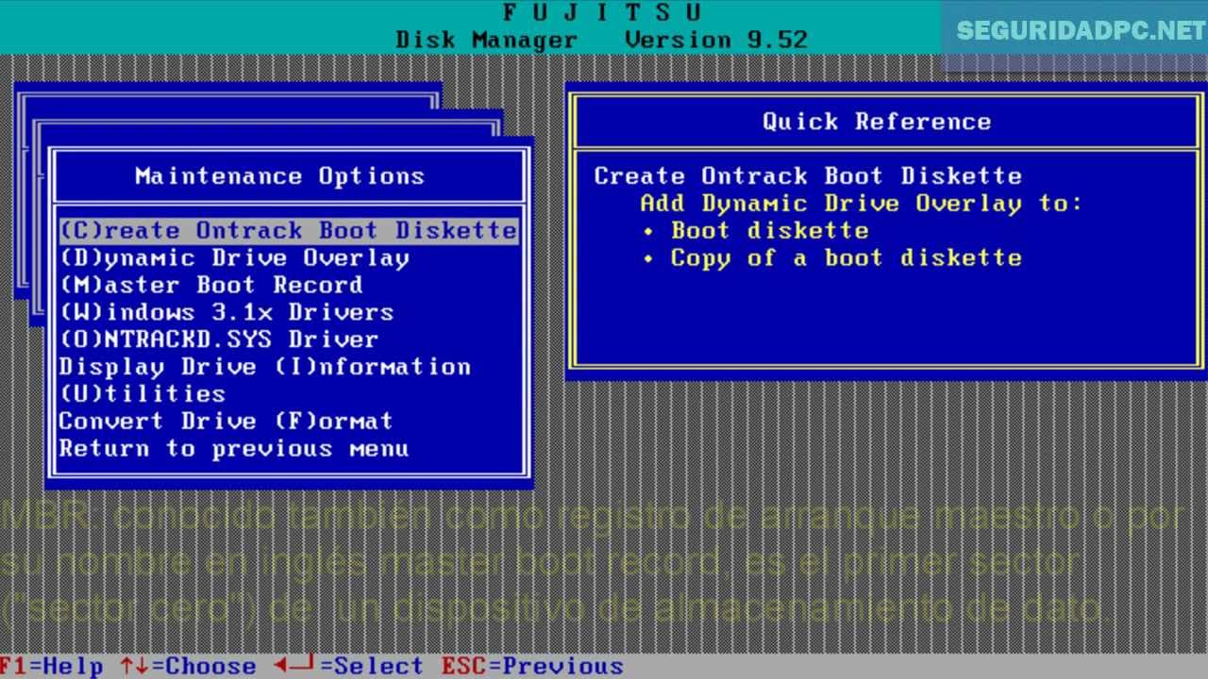Choose (D)ynamic Drive Overlay menu entry
Screen dimensions: 1208x679
[234, 258]
